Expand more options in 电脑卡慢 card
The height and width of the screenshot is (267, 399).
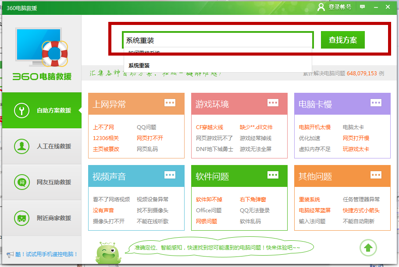click(x=376, y=103)
